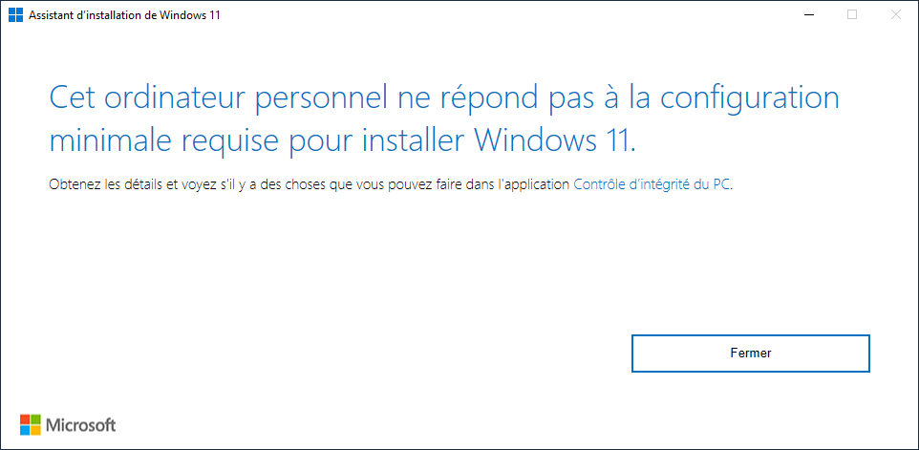Screen dimensions: 919x450
Task: Click the word l'application in the body text
Action: pyautogui.click(x=533, y=184)
